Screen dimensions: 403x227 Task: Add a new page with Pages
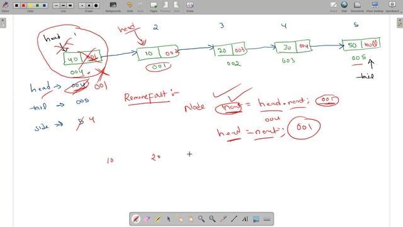154,6
